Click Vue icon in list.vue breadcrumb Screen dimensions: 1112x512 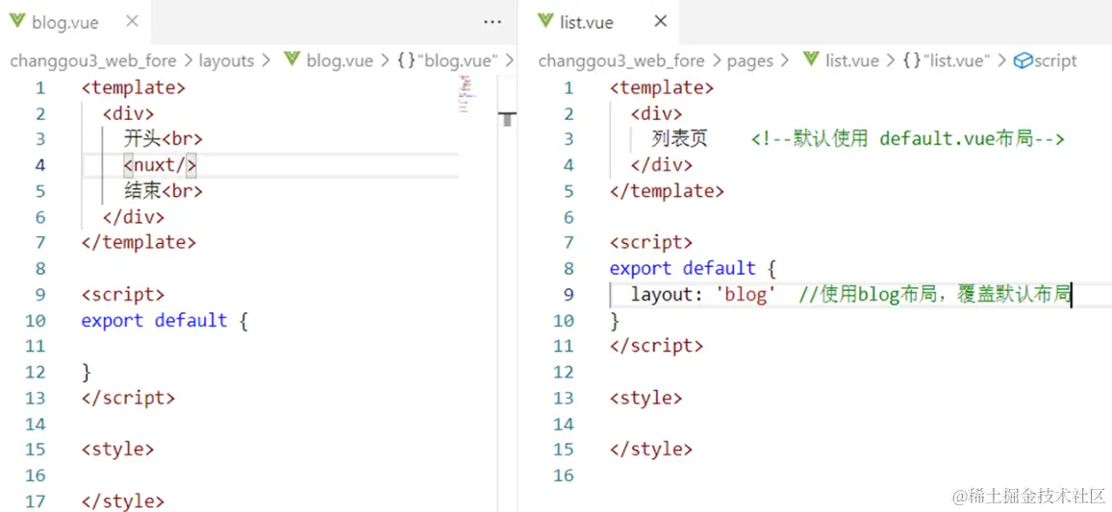point(811,61)
